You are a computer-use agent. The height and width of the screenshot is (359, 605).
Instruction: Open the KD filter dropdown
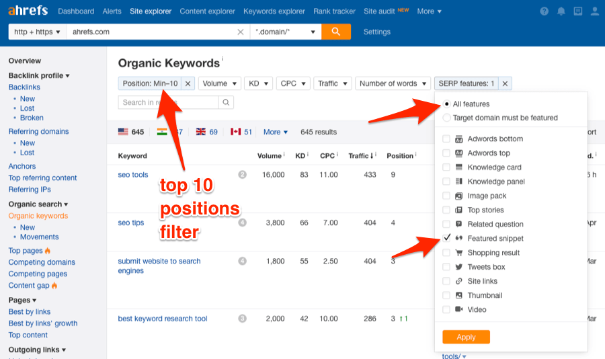click(x=259, y=83)
